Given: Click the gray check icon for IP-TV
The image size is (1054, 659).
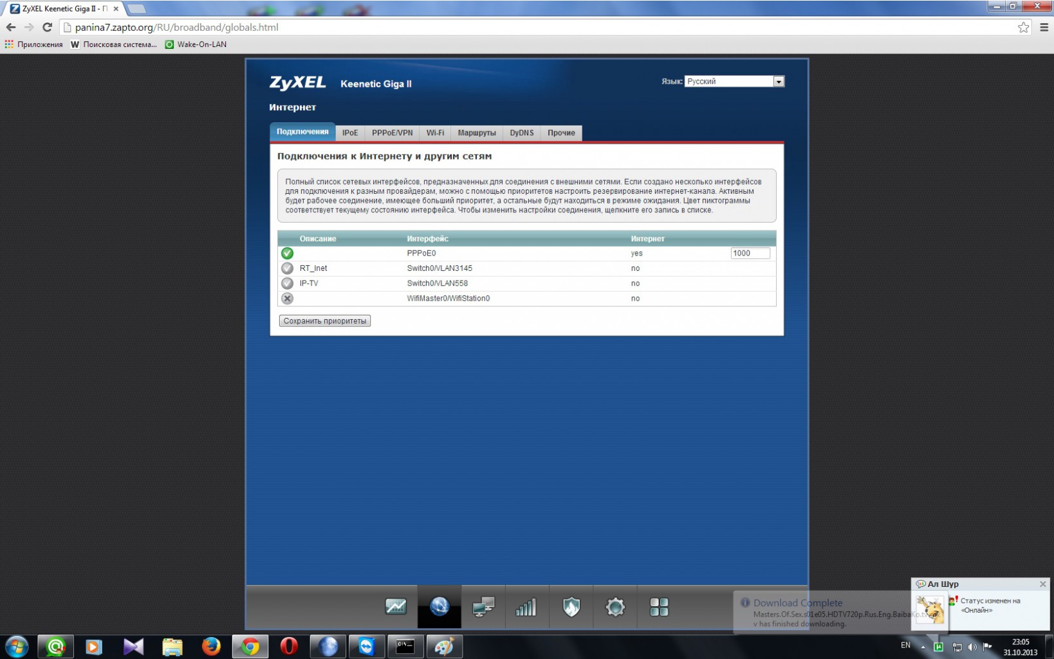Looking at the screenshot, I should (x=288, y=283).
